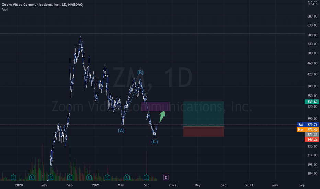Click the USD currency button

pos(312,4)
